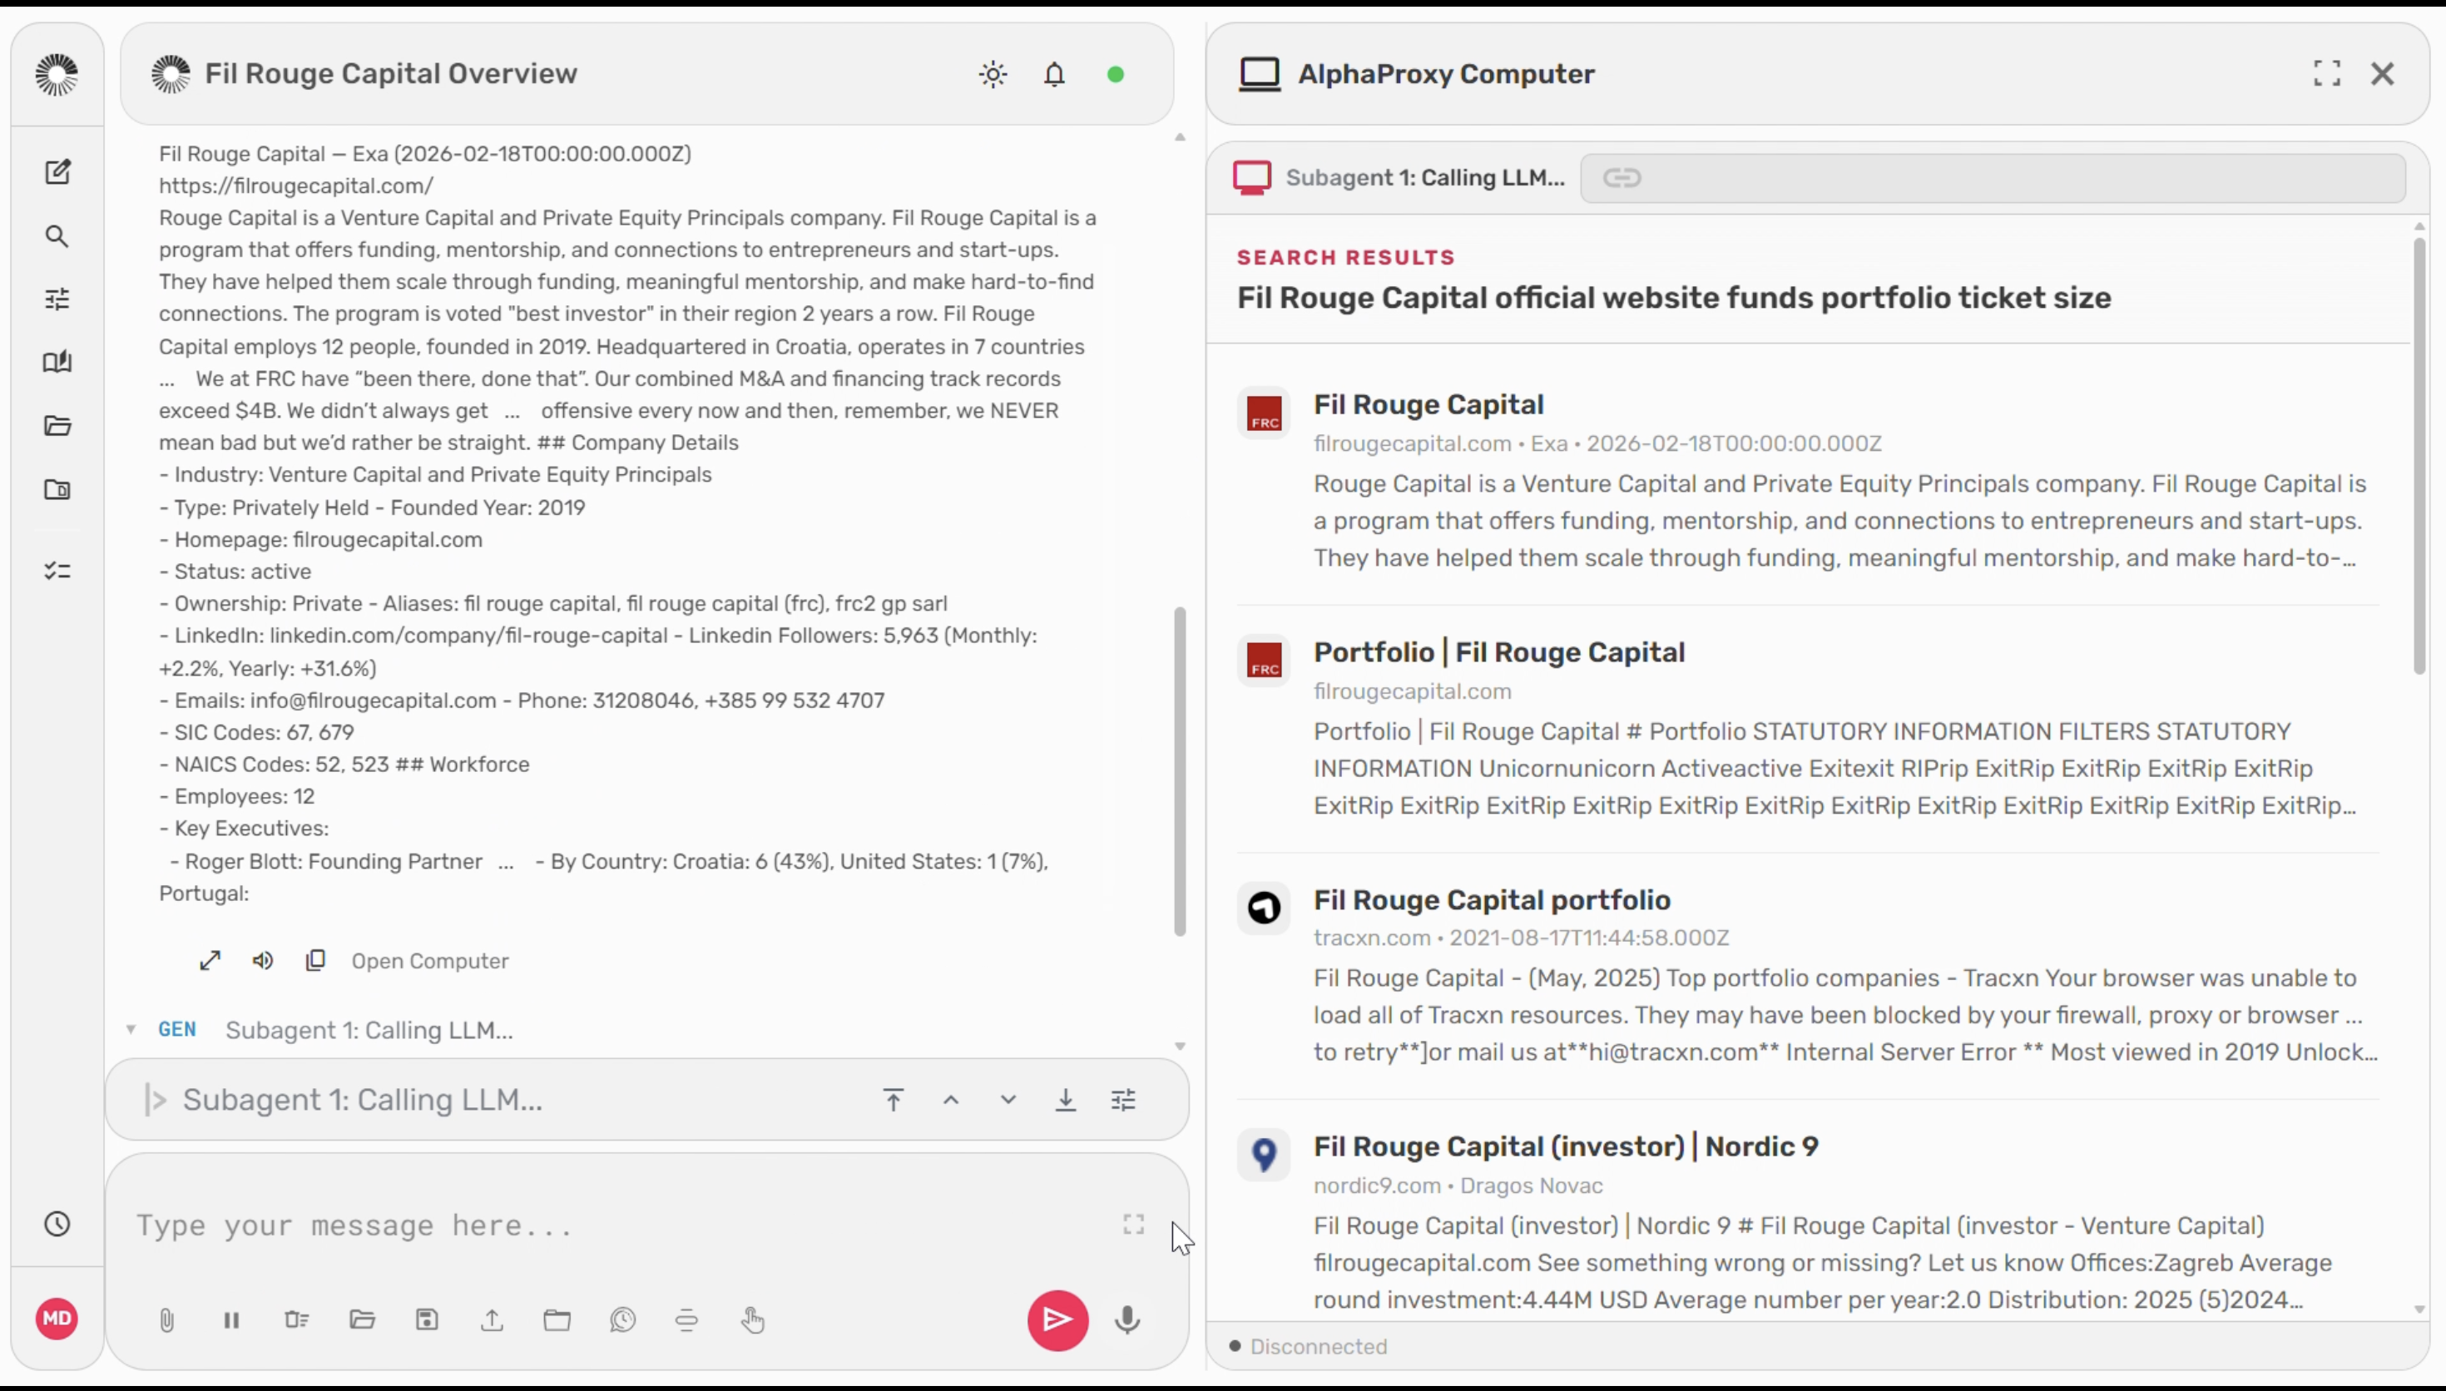Click the Open Computer link
Image resolution: width=2446 pixels, height=1391 pixels.
[430, 961]
